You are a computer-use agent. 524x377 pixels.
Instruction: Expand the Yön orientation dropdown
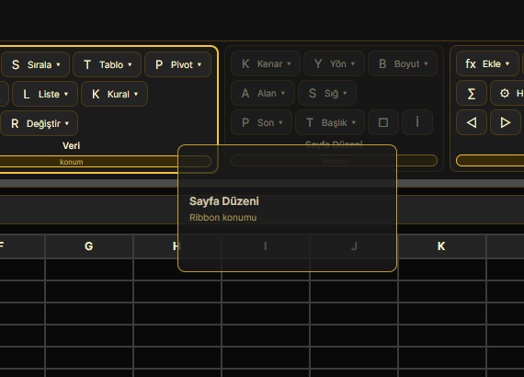(x=335, y=63)
